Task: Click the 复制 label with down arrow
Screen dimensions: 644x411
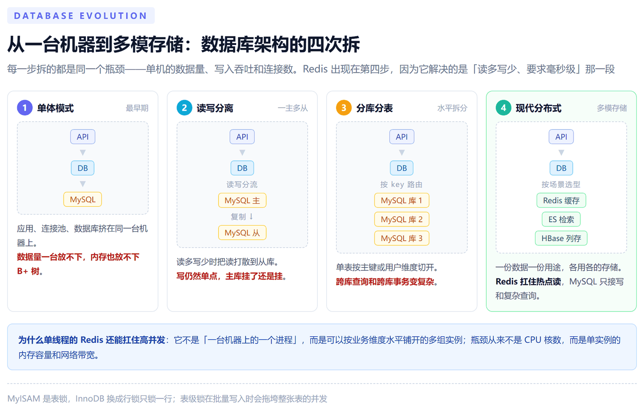Action: click(242, 217)
